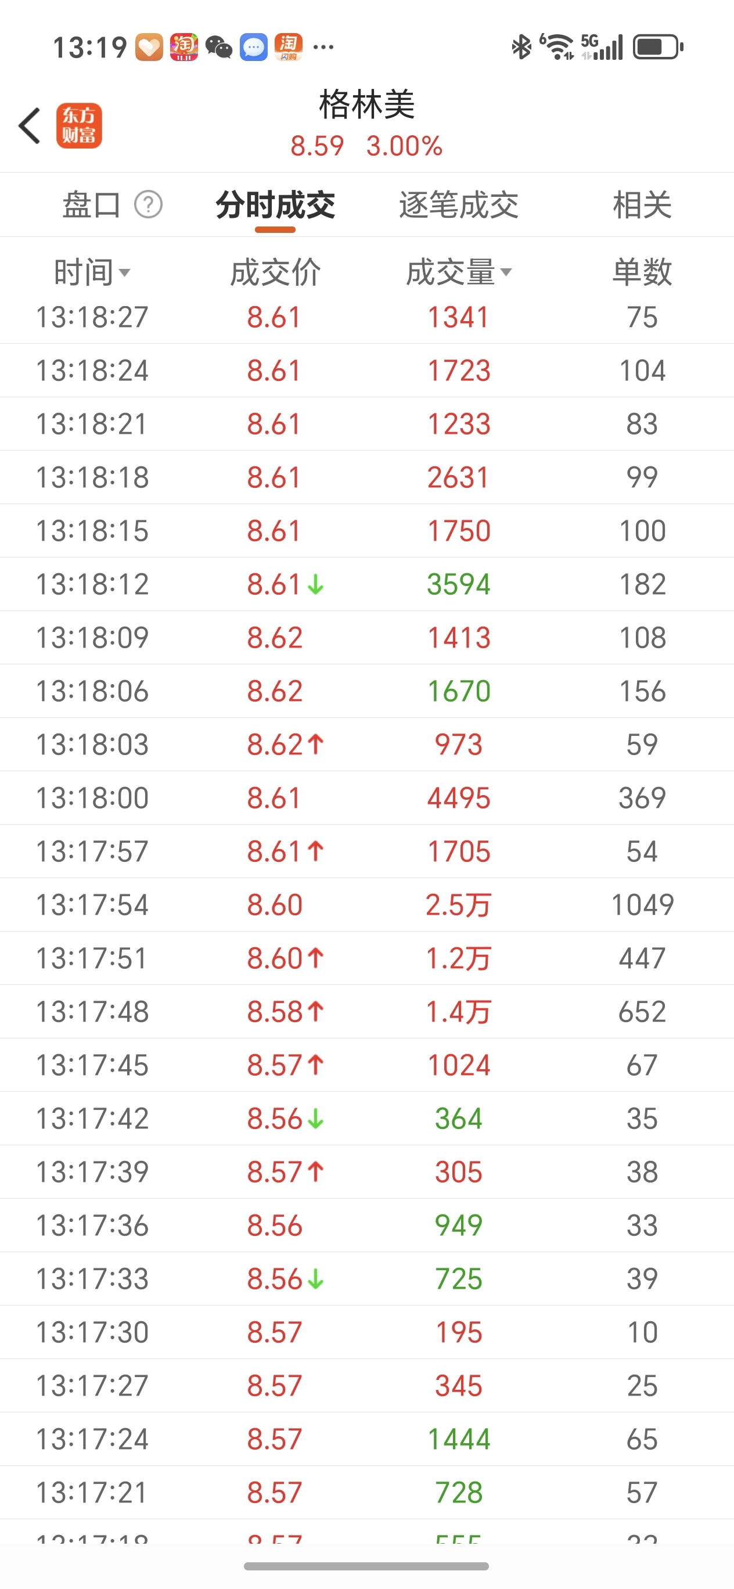Select the 盘口 tab
The width and height of the screenshot is (734, 1589).
91,205
